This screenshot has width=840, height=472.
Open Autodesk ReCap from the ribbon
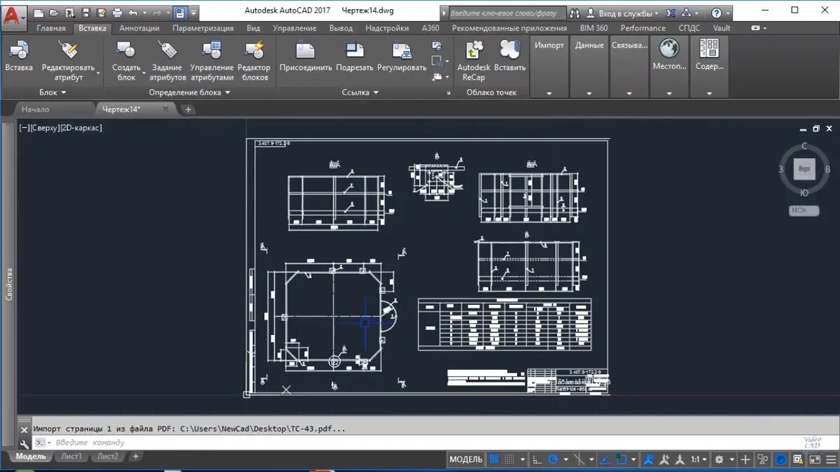pos(474,51)
